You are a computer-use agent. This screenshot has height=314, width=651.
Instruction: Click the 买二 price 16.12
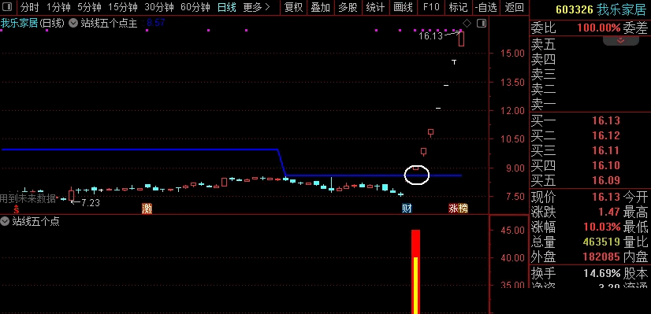(x=606, y=135)
